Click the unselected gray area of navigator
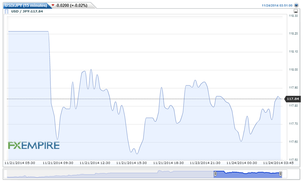This screenshot has width=303, height=182. click(x=110, y=175)
